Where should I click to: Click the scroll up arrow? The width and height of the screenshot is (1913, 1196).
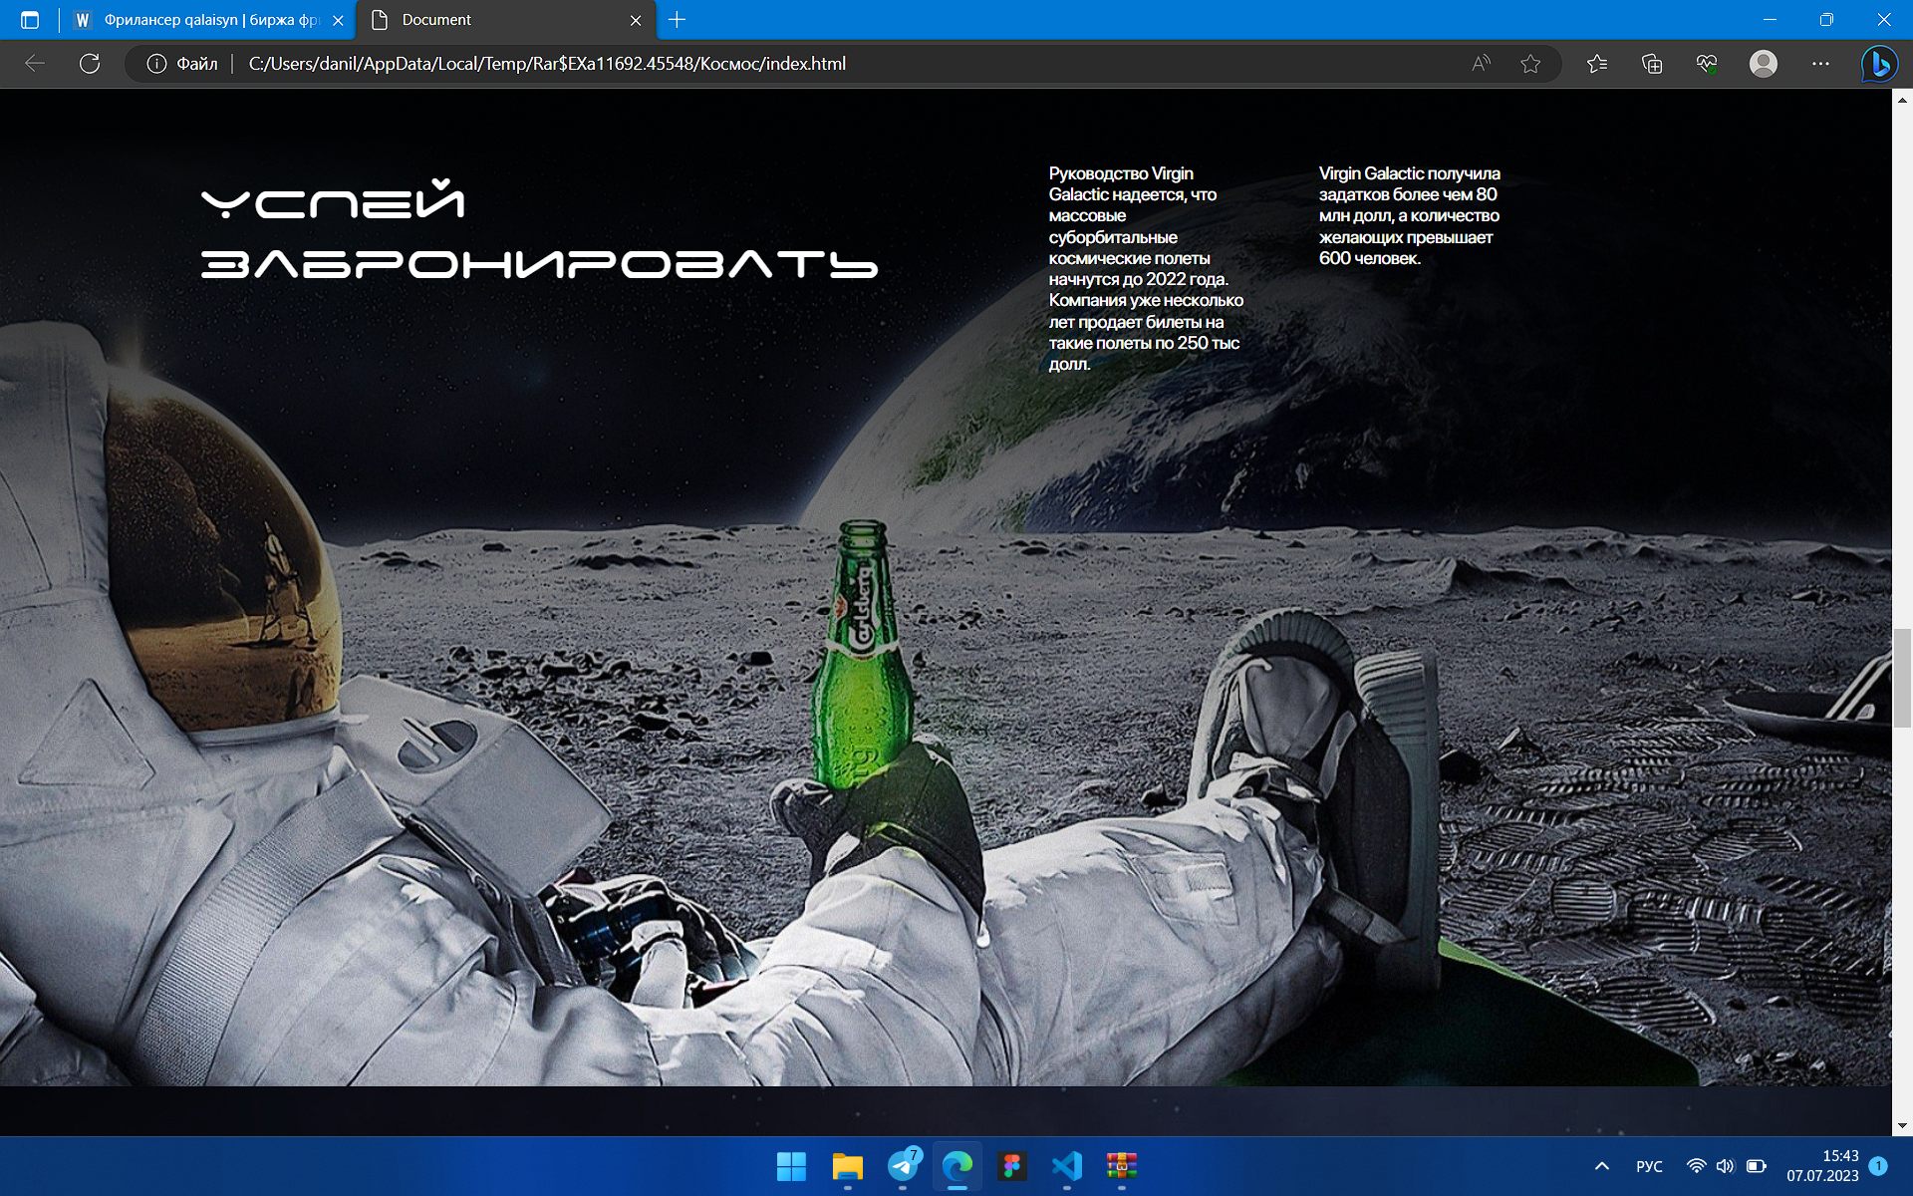coord(1902,100)
